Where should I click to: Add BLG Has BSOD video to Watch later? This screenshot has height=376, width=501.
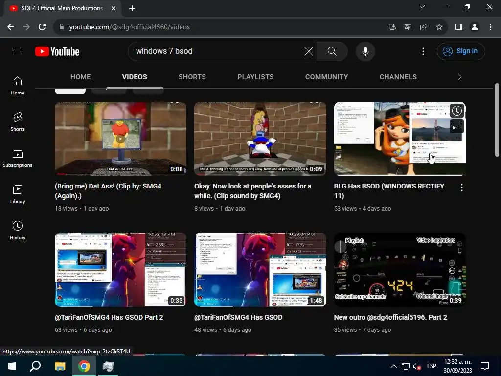(457, 111)
